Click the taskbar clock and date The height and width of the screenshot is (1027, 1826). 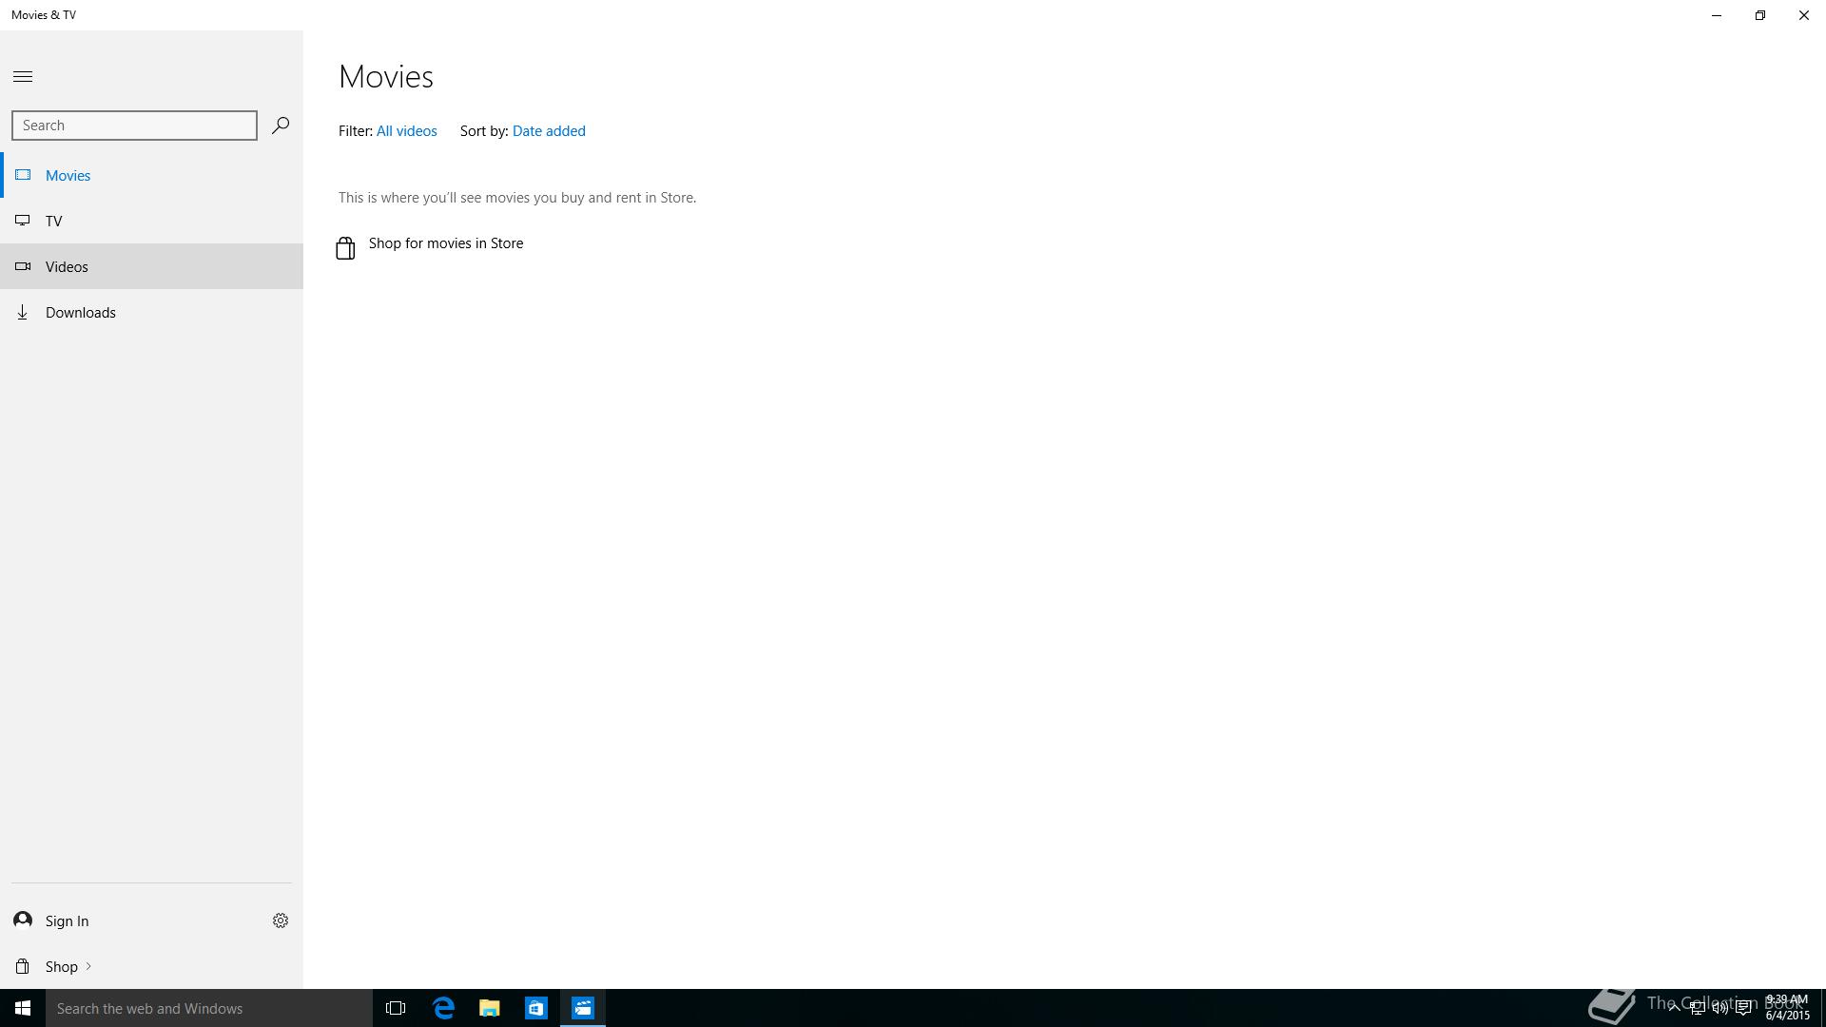coord(1787,1008)
